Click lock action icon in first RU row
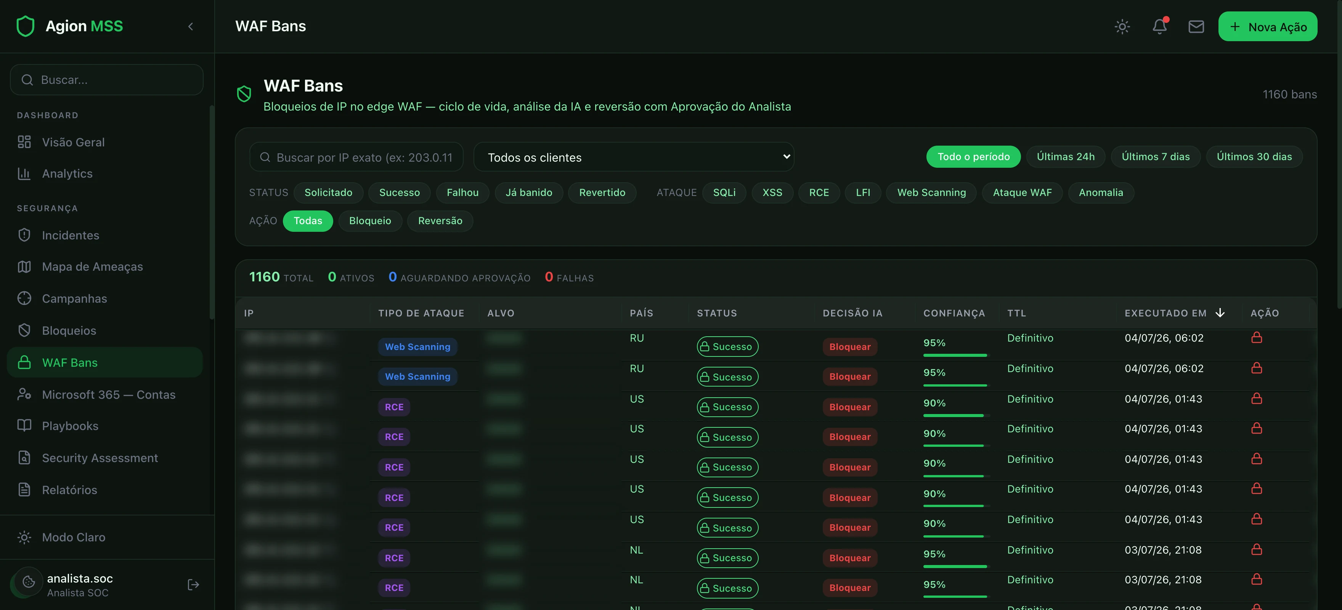Viewport: 1342px width, 610px height. [1257, 337]
